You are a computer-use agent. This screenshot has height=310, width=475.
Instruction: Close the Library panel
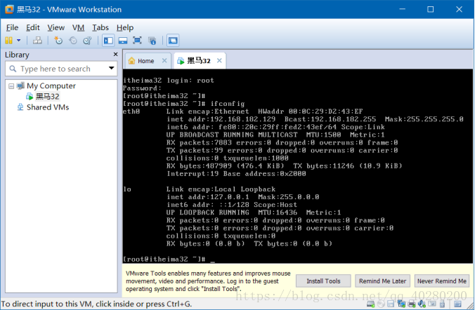pos(115,55)
